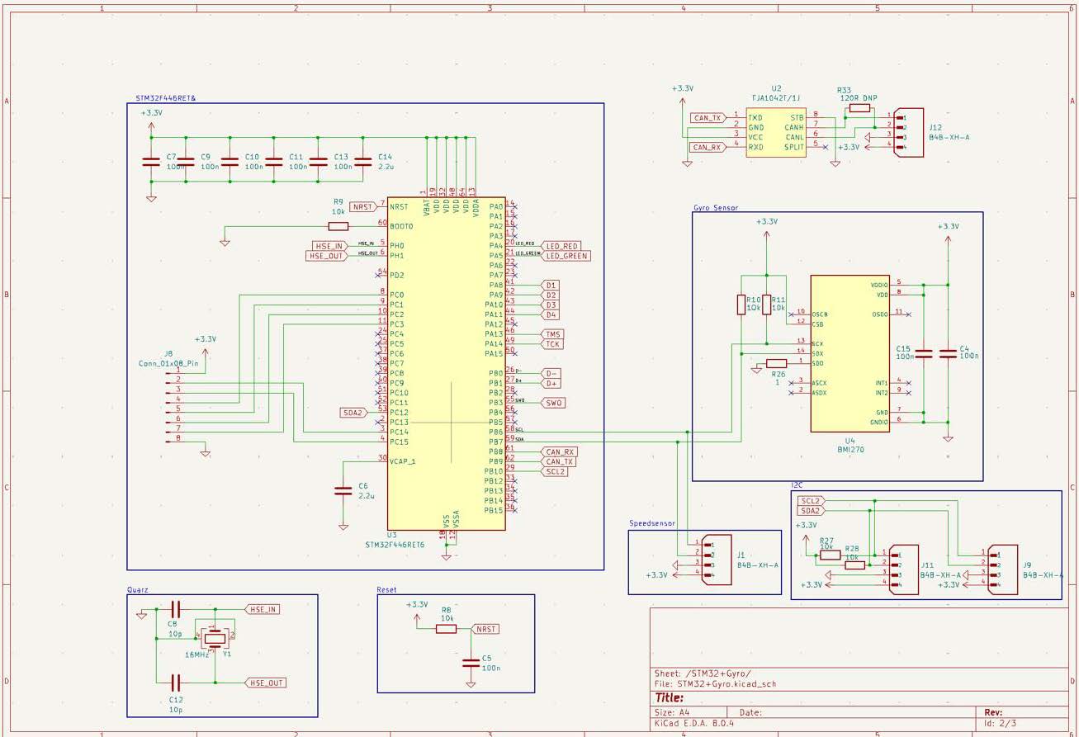Select the U4 BMI270 sensor body
The image size is (1079, 737).
point(849,353)
